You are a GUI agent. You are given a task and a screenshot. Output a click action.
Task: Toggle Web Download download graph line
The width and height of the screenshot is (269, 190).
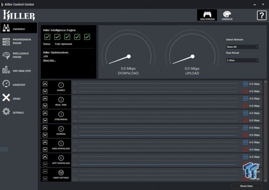point(246,142)
